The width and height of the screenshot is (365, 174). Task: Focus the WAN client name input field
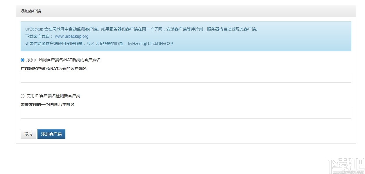click(x=186, y=78)
